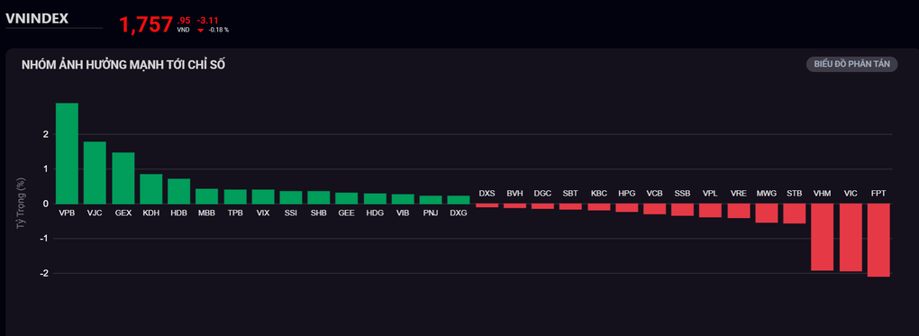Click the PNJ ticker label
This screenshot has width=919, height=336.
(431, 213)
